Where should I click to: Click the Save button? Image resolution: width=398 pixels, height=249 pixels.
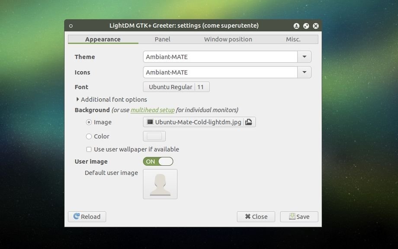pyautogui.click(x=299, y=217)
